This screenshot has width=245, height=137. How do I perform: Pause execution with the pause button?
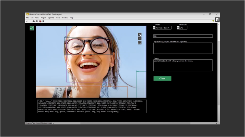[43, 21]
